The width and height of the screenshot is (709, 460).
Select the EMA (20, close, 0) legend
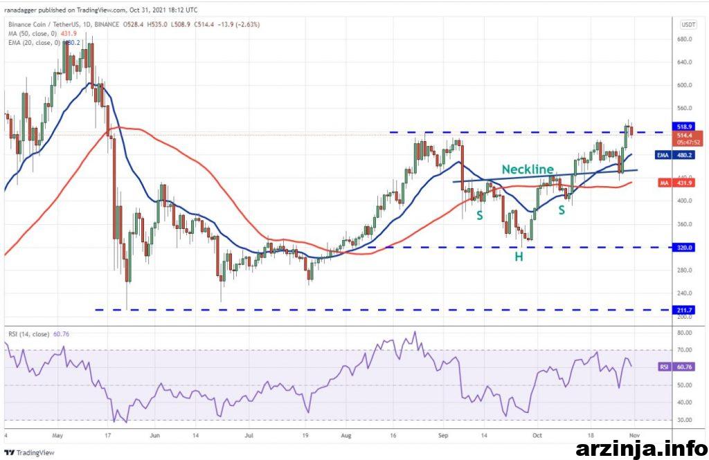[43, 43]
